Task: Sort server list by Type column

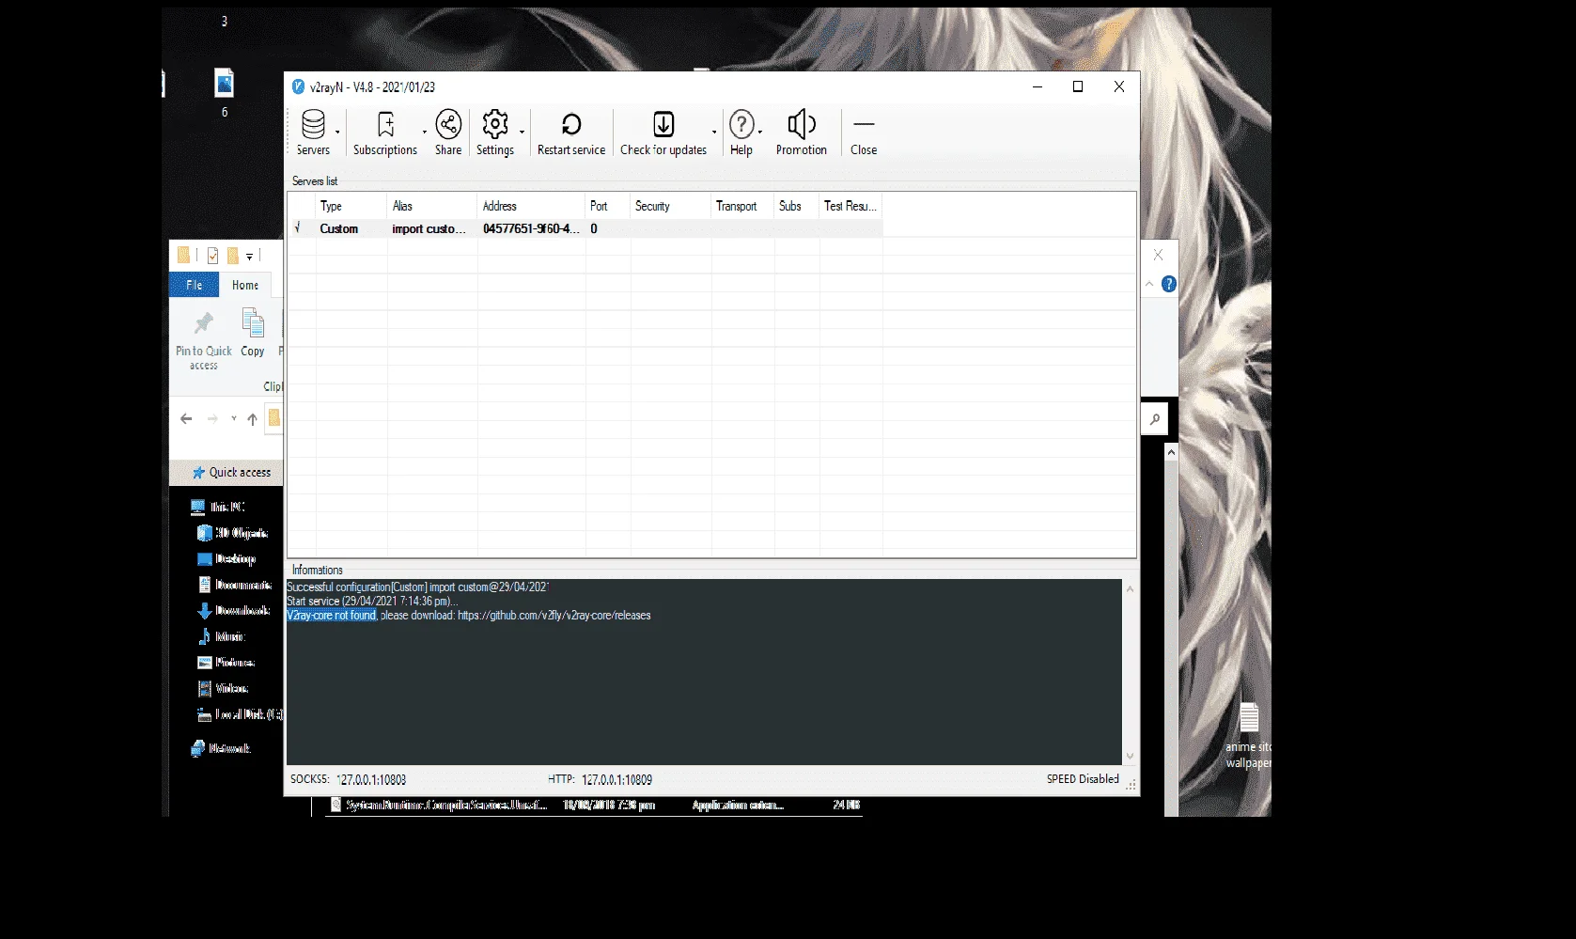Action: click(x=351, y=206)
